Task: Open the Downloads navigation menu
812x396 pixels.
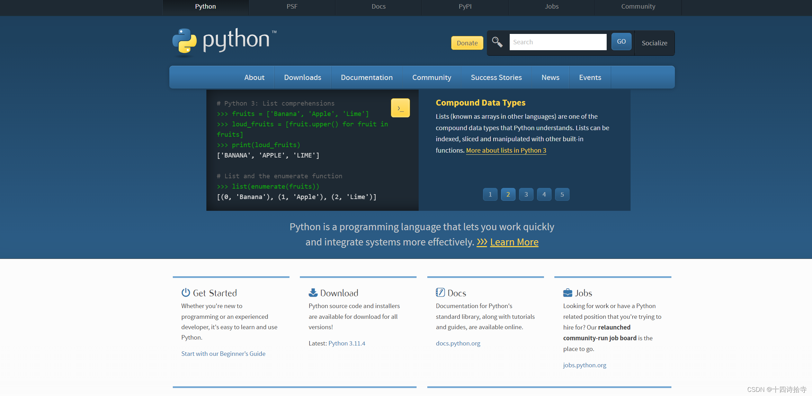Action: 302,78
